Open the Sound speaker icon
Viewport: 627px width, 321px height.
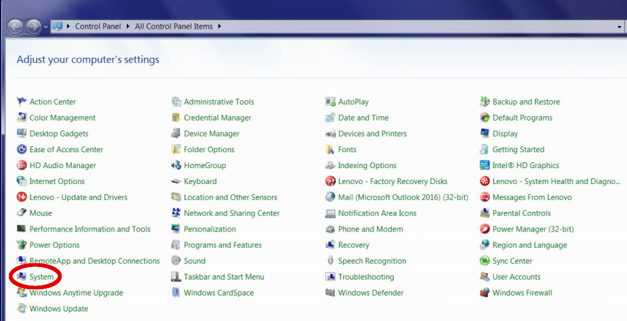tap(176, 261)
